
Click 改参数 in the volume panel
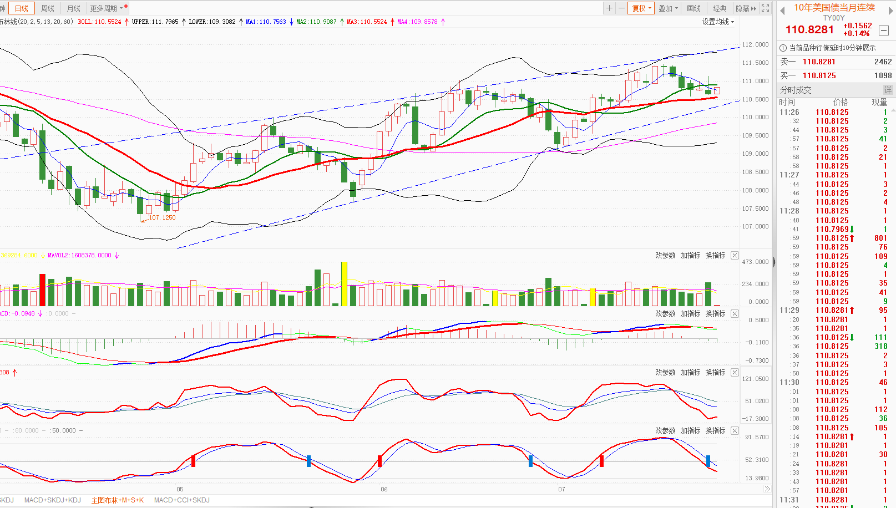point(665,256)
